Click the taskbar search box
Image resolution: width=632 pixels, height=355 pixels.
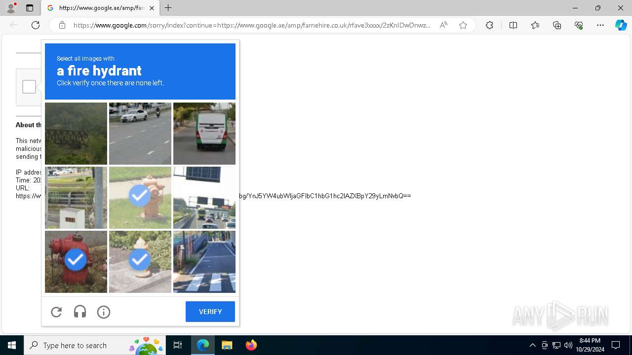pos(95,345)
